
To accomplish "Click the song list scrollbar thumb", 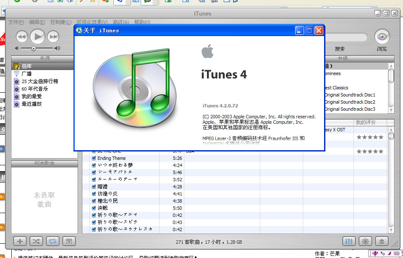I will [x=391, y=136].
